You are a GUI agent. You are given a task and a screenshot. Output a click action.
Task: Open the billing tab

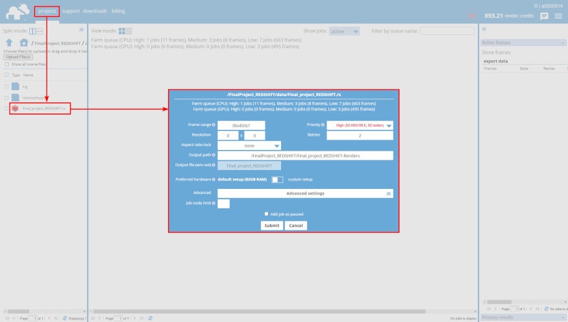click(118, 11)
